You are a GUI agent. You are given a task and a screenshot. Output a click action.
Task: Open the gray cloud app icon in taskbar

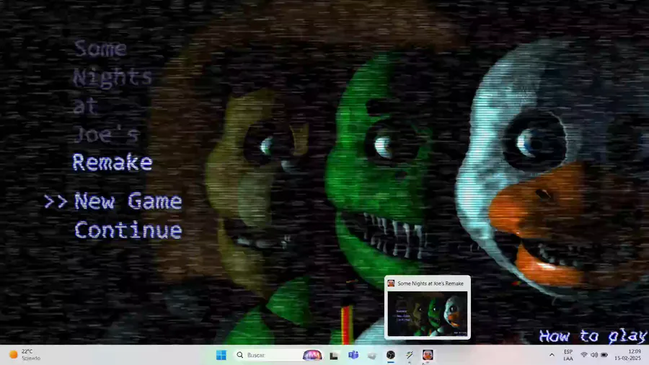[372, 355]
